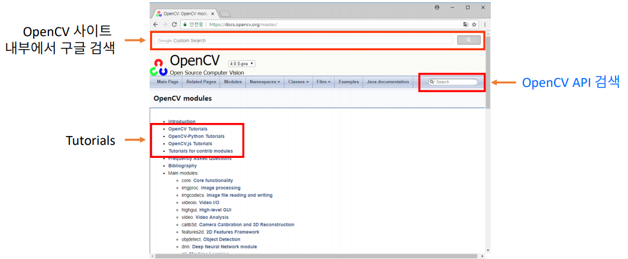Image resolution: width=628 pixels, height=259 pixels.
Task: Close the Chrome window
Action: (x=483, y=7)
